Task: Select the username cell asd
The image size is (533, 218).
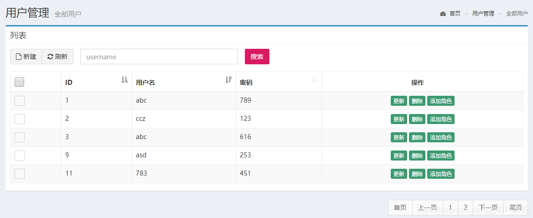Action: [x=184, y=156]
